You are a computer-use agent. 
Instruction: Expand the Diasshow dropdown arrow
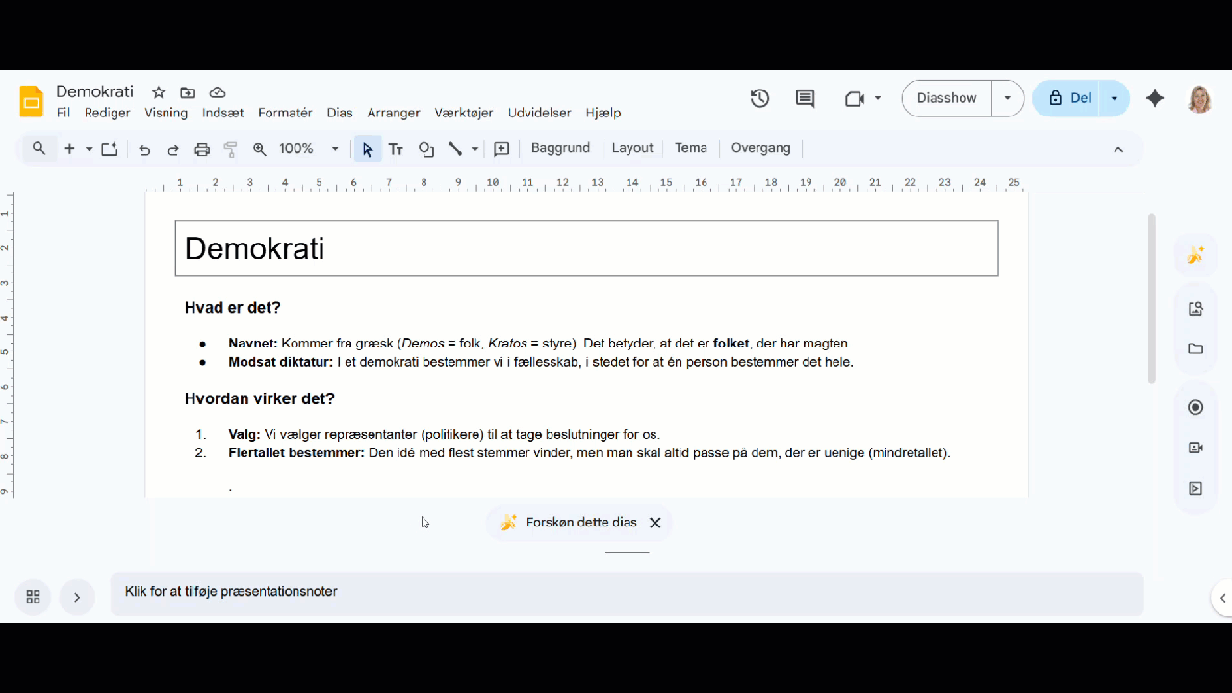pos(1008,98)
